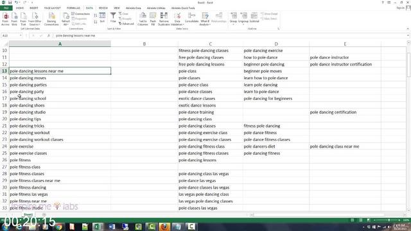Open Word from taskbar

[x=111, y=227]
